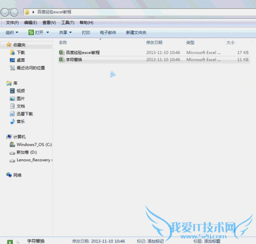Click the 图片 library icon
256x244 pixels.
pyautogui.click(x=12, y=99)
